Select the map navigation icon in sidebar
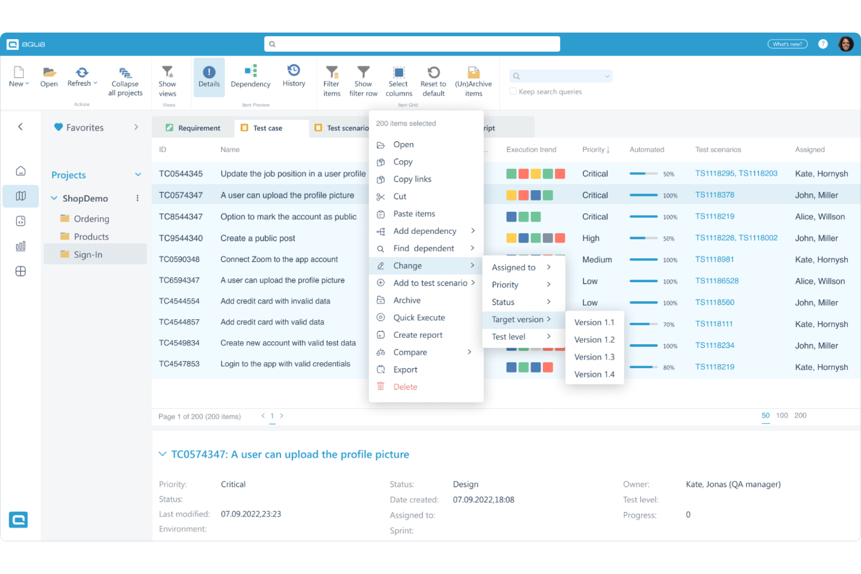The height and width of the screenshot is (574, 861). pyautogui.click(x=20, y=196)
